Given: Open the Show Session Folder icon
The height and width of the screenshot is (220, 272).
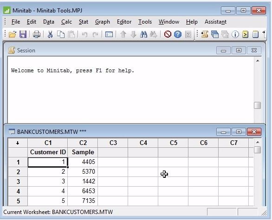Looking at the screenshot, I should click(205, 34).
